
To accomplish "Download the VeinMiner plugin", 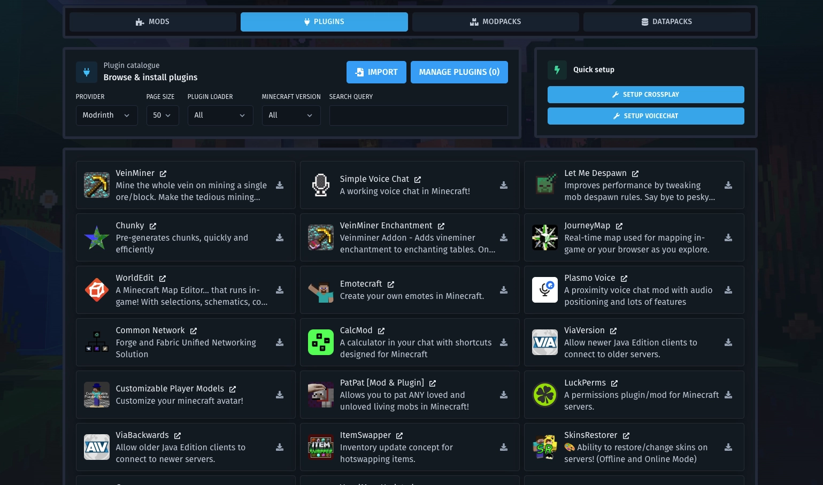I will 280,185.
